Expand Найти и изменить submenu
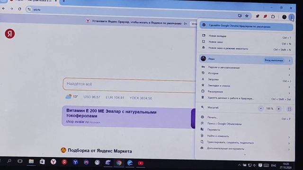Viewport: 303px width, 170px height. 245,136
